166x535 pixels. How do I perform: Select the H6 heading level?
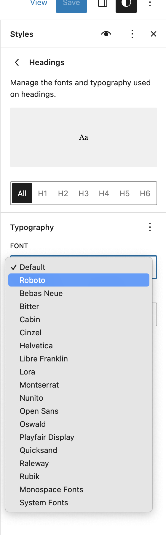[x=145, y=193]
